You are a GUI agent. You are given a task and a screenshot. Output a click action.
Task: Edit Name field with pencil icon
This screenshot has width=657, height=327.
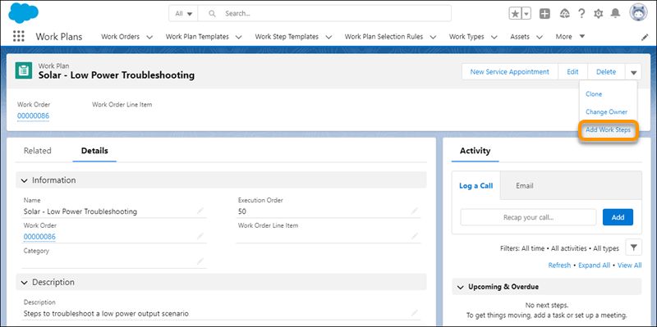(200, 211)
